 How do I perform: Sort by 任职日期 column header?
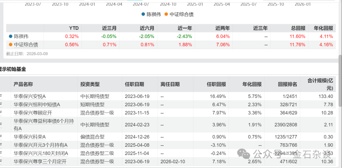pyautogui.click(x=134, y=84)
